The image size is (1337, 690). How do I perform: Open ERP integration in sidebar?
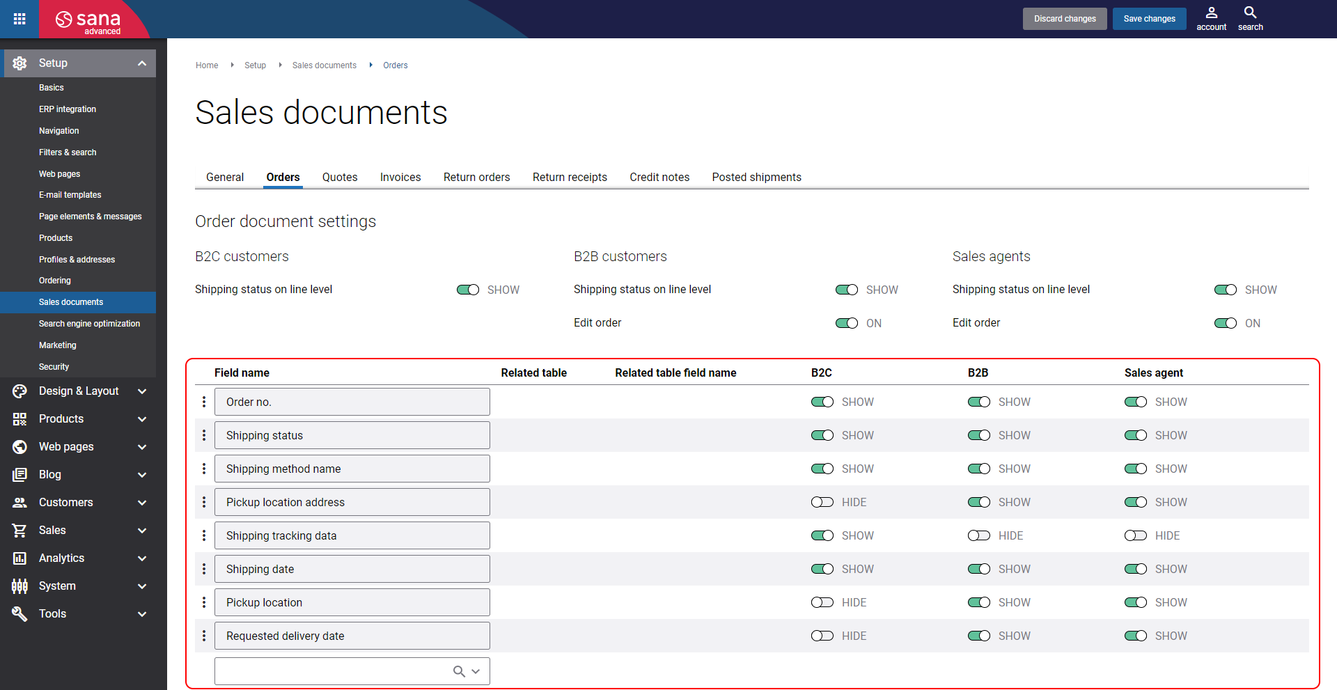68,109
